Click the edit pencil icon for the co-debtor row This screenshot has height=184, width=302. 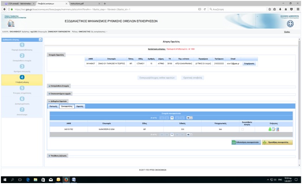tap(274, 129)
